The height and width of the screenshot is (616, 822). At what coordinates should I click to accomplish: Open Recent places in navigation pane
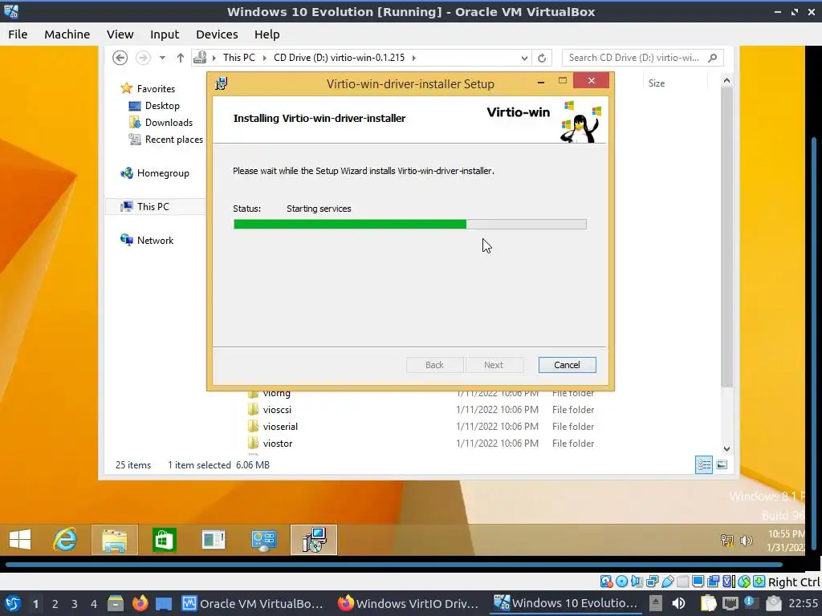(174, 140)
